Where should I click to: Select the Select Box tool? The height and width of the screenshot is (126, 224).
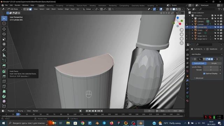click(x=4, y=19)
